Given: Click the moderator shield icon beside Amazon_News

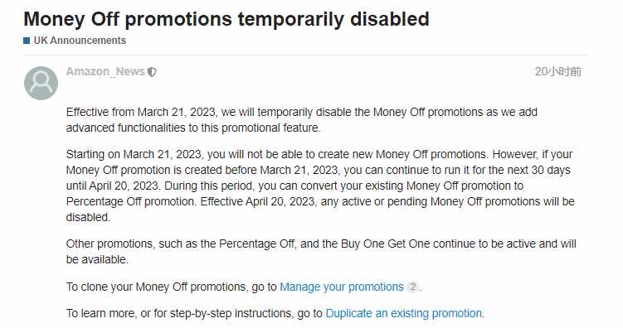Looking at the screenshot, I should pos(152,72).
